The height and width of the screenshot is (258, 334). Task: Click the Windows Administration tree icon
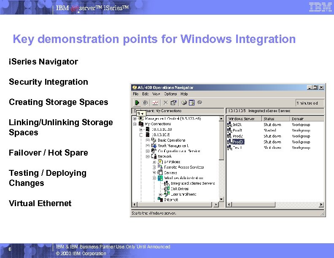click(x=160, y=178)
